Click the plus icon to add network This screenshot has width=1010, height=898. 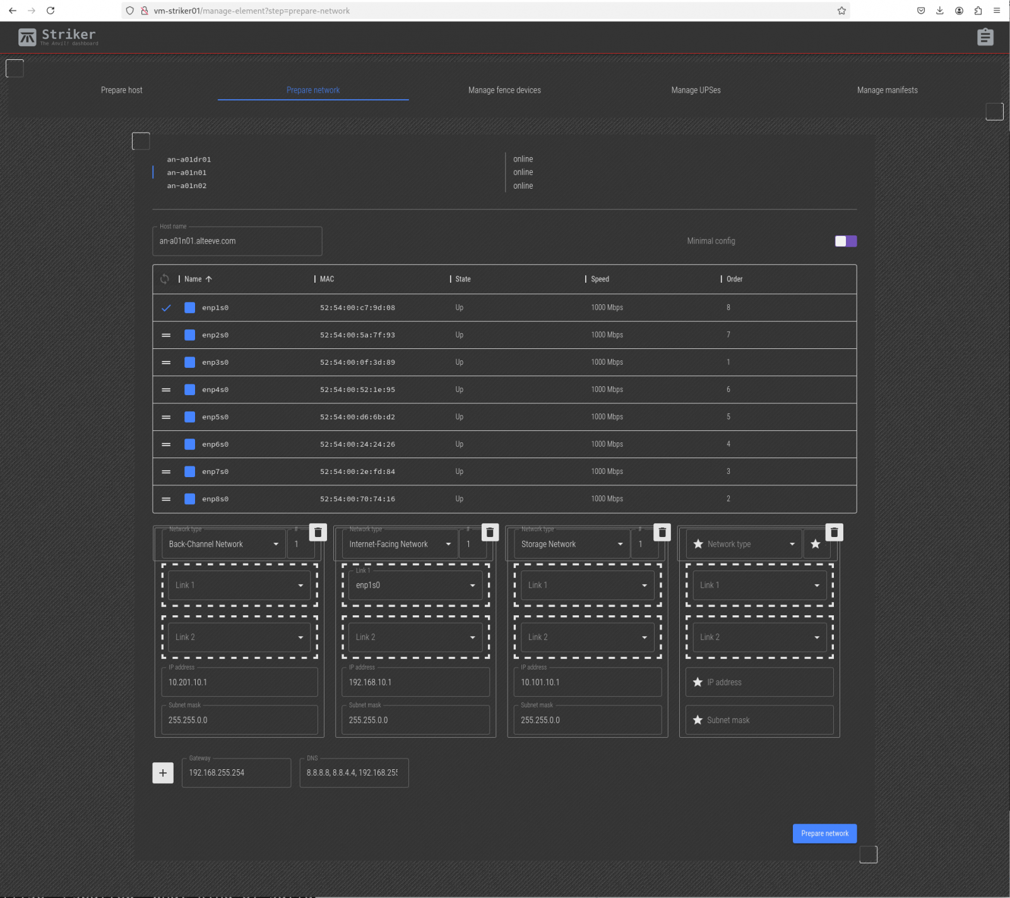point(163,772)
